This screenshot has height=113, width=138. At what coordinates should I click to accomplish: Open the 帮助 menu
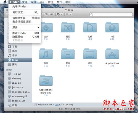68,2
